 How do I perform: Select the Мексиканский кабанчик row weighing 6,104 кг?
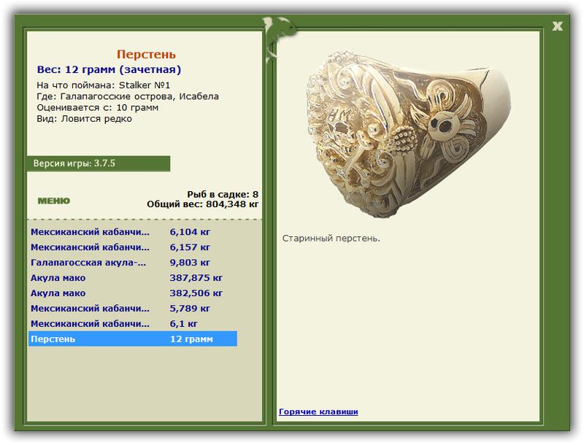pos(133,232)
